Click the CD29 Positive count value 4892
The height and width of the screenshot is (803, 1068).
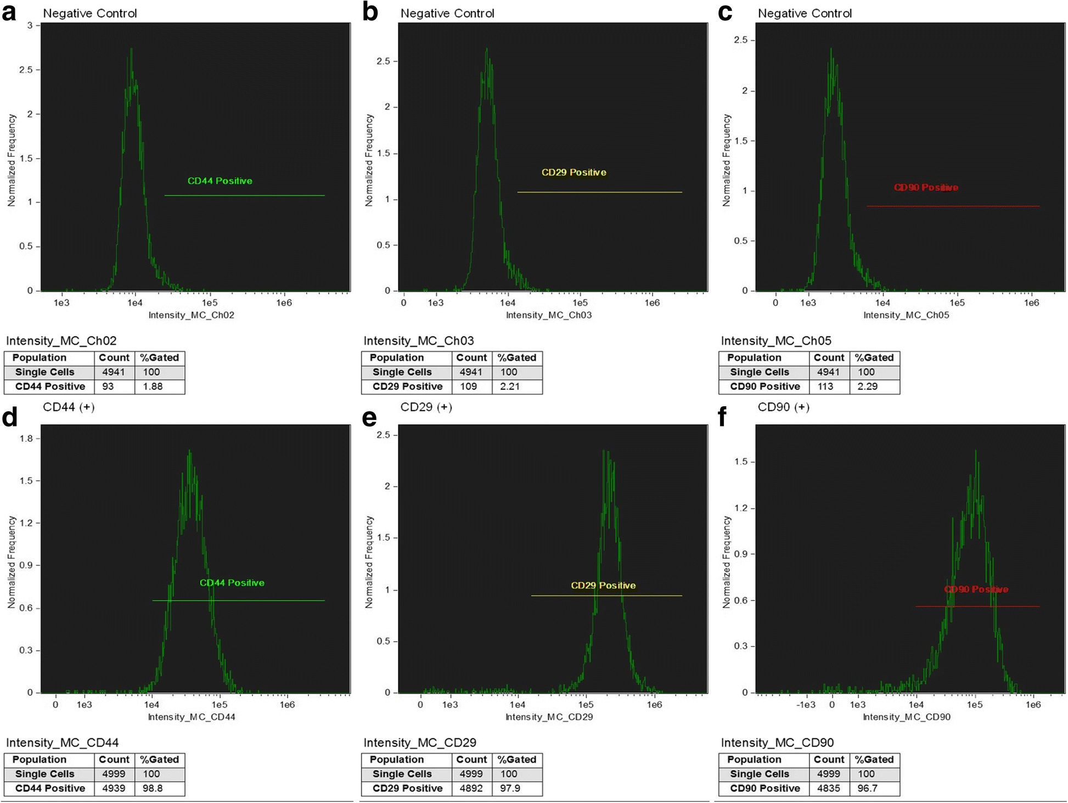471,788
